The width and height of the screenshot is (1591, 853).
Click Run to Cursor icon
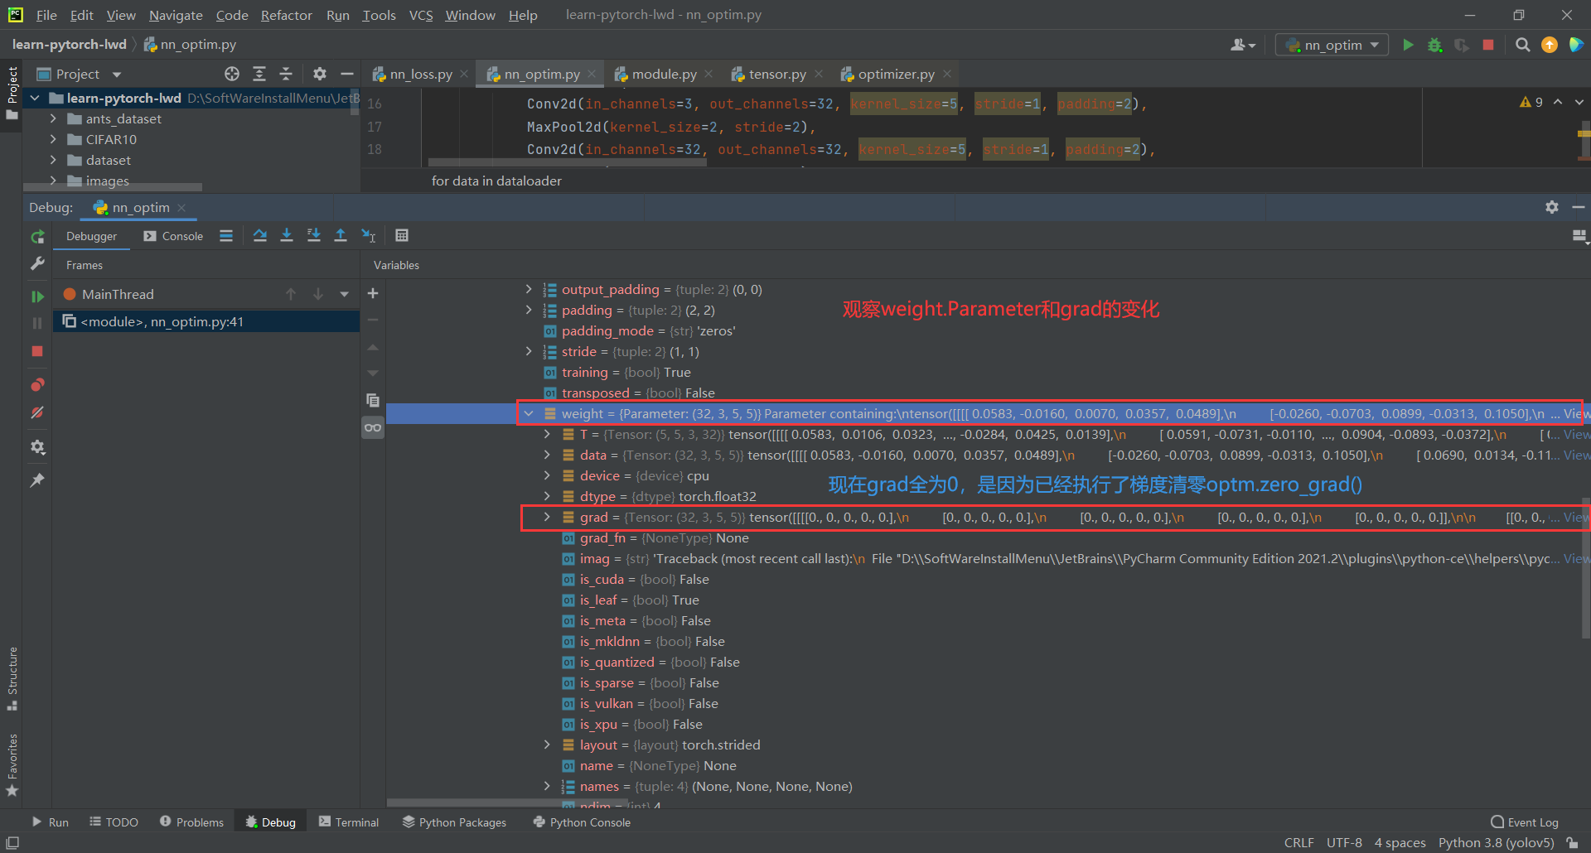(369, 235)
